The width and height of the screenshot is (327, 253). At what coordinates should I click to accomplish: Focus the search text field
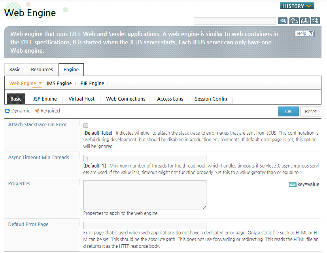[x=235, y=21]
